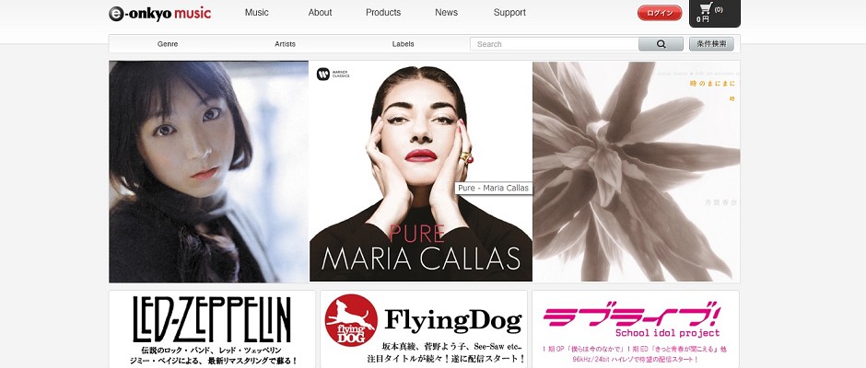The height and width of the screenshot is (368, 866).
Task: Open the FlyingDog label banner
Action: (x=424, y=329)
